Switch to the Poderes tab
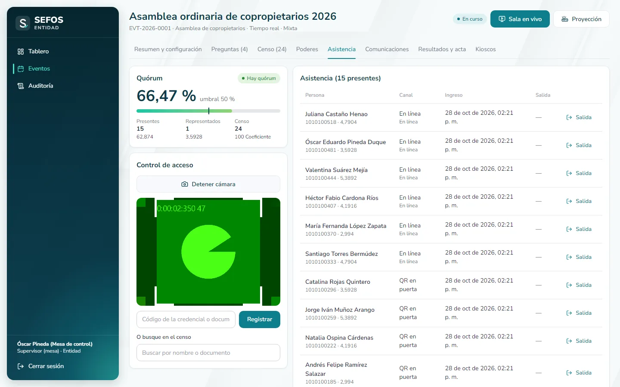The image size is (620, 387). pyautogui.click(x=307, y=49)
